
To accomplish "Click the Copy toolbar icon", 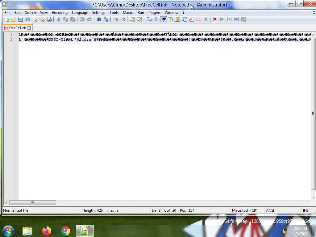I will pyautogui.click(x=66, y=19).
